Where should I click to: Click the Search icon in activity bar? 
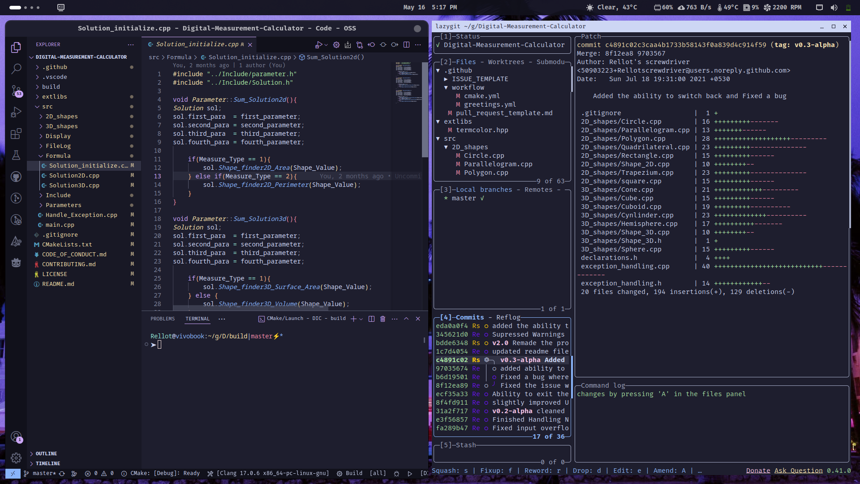click(16, 69)
